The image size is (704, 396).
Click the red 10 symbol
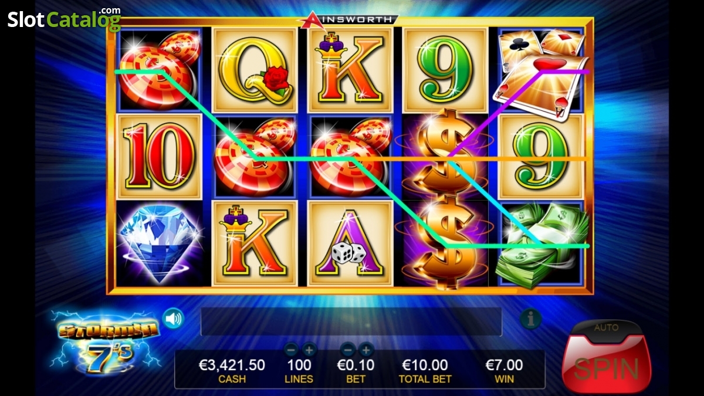(x=159, y=156)
